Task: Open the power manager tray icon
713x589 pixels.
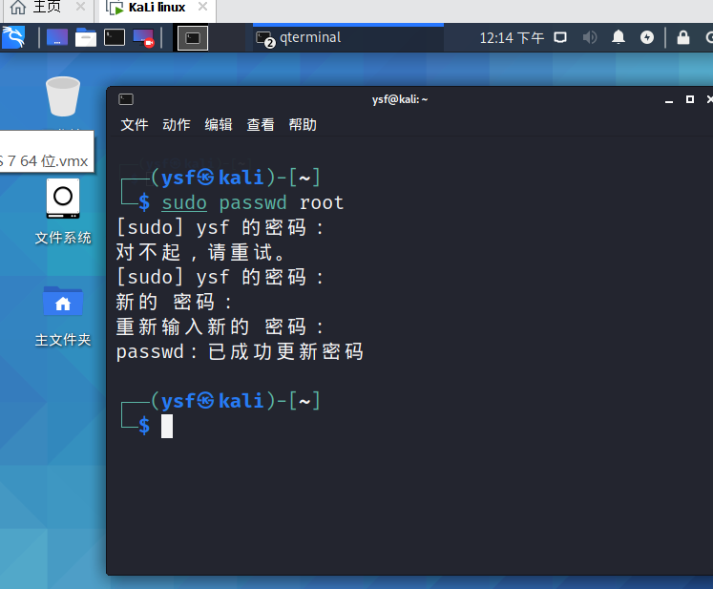Action: (647, 37)
